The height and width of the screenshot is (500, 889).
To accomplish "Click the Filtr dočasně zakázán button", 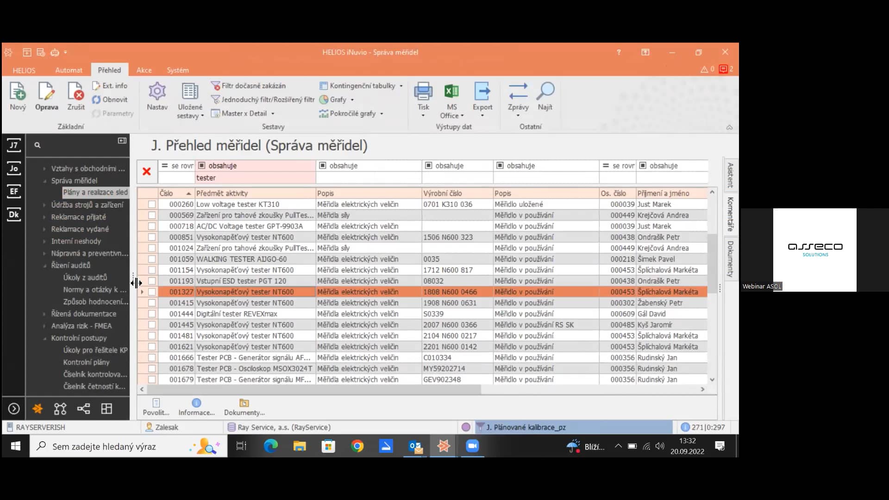I will (x=249, y=86).
